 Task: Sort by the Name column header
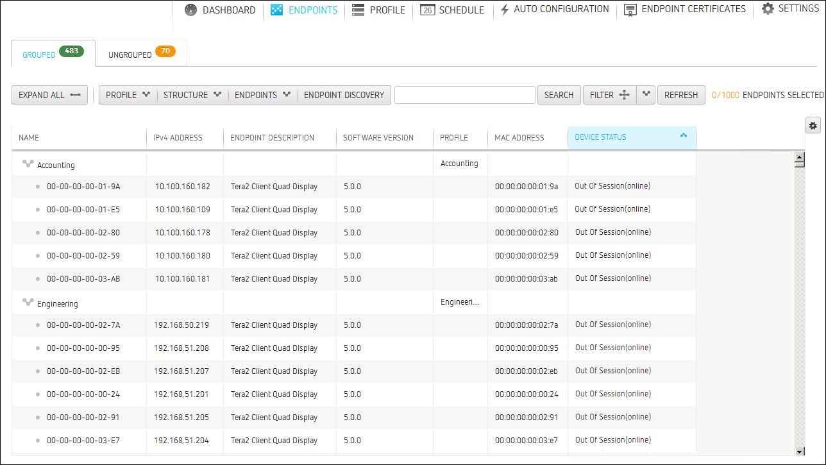[x=79, y=137]
